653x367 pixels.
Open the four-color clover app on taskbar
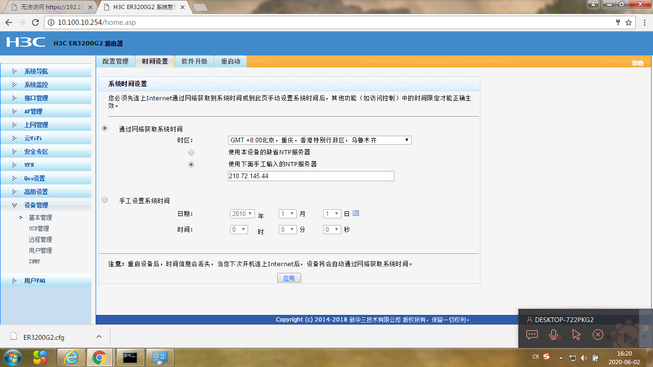click(x=40, y=357)
